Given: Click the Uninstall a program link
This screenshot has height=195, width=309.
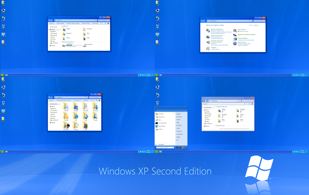Looking at the screenshot, I should (215, 49).
